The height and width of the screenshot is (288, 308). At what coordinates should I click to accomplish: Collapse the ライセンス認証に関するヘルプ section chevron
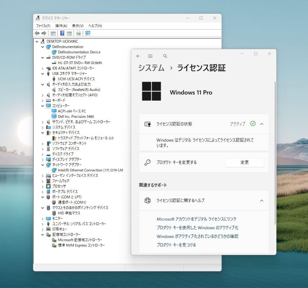262,201
